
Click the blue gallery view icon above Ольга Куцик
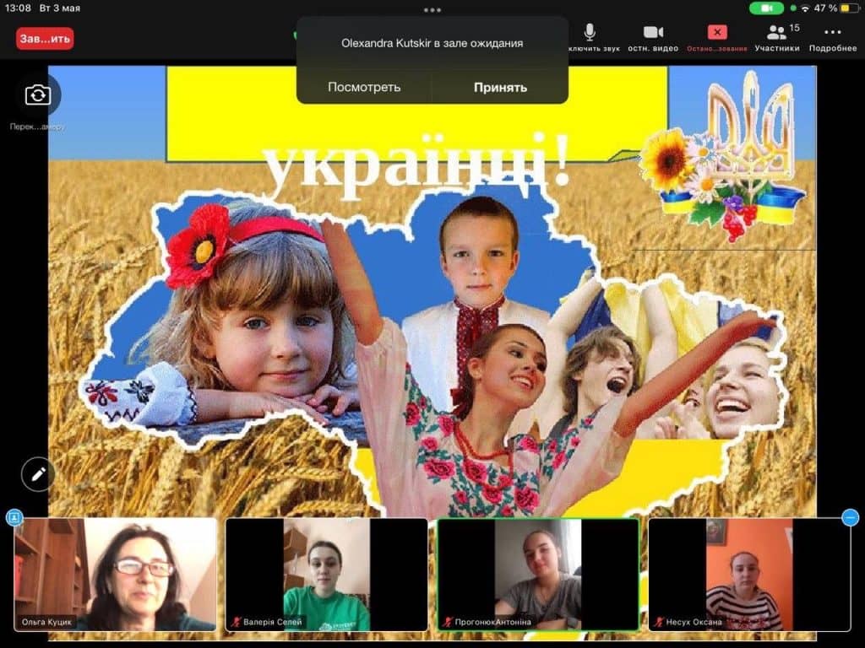coord(14,518)
